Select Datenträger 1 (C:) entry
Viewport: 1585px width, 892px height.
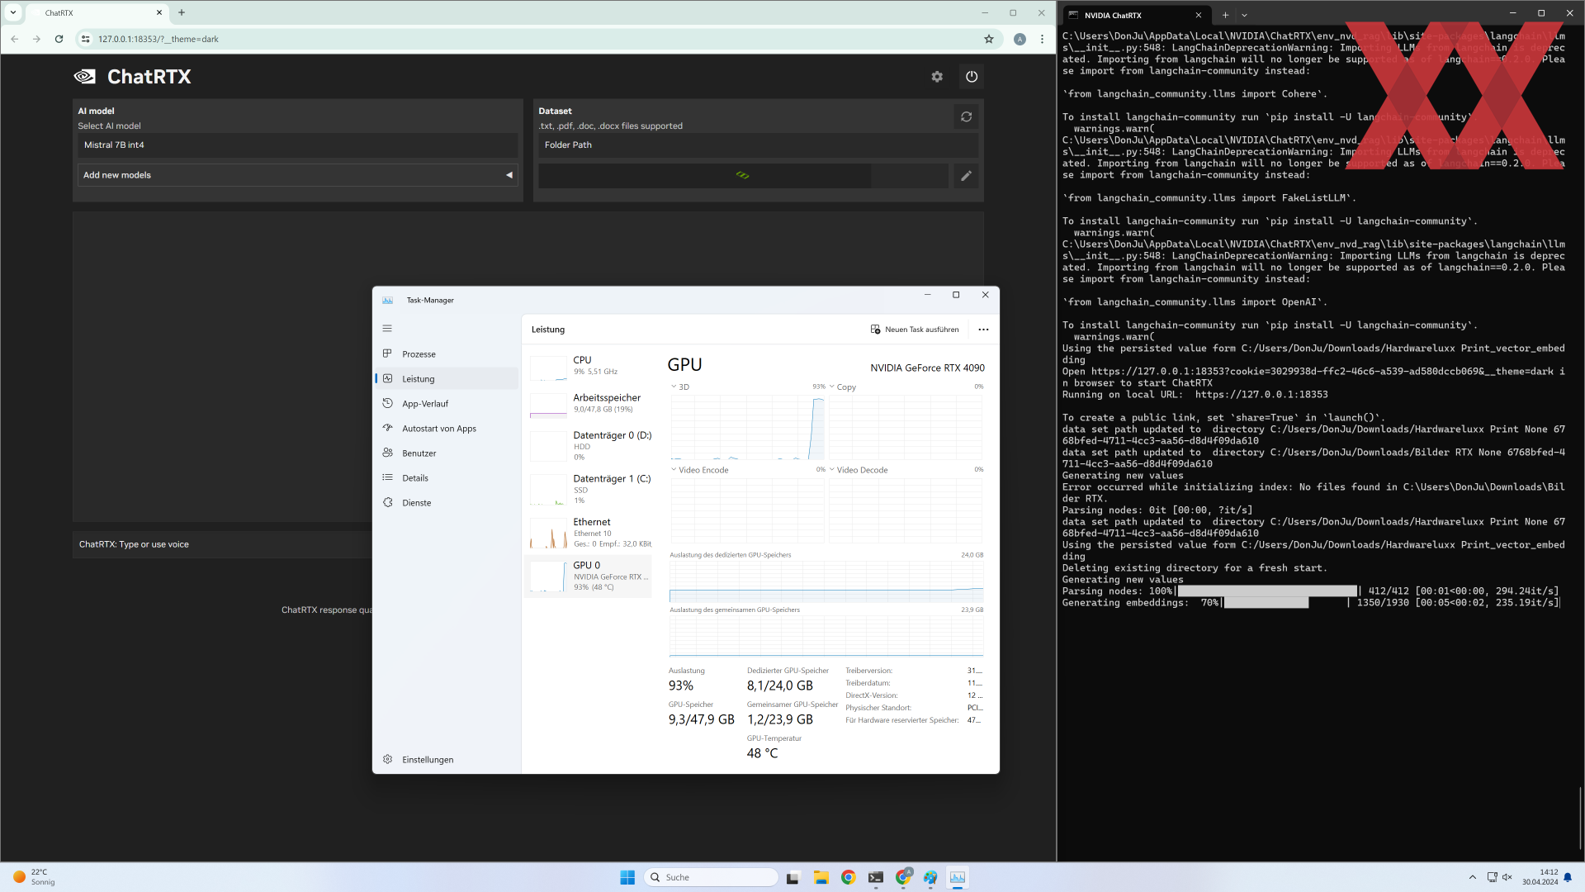[x=589, y=490]
